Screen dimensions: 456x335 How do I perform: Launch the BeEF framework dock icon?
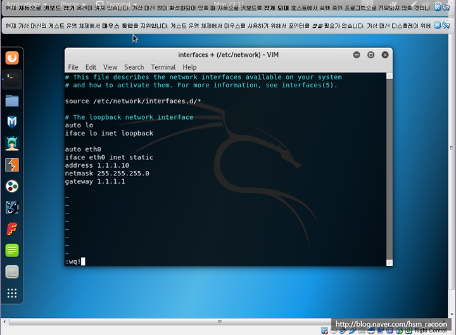tap(12, 208)
